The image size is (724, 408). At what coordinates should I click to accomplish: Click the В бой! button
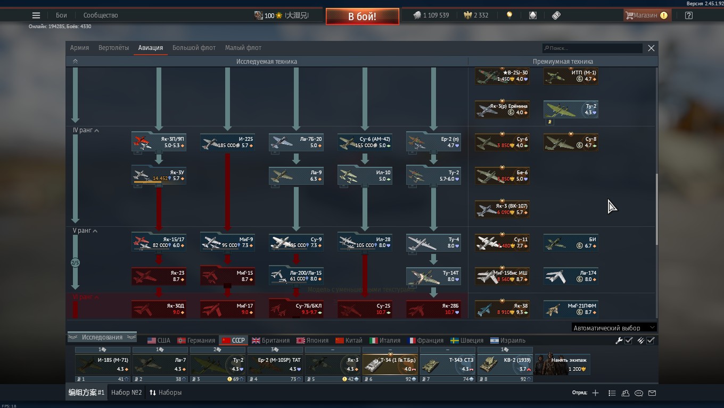coord(363,16)
